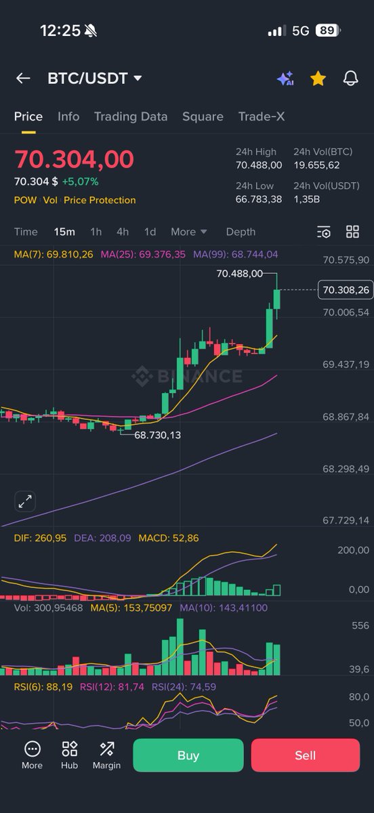The height and width of the screenshot is (813, 374).
Task: Expand the More timeframes dropdown
Action: pos(189,232)
